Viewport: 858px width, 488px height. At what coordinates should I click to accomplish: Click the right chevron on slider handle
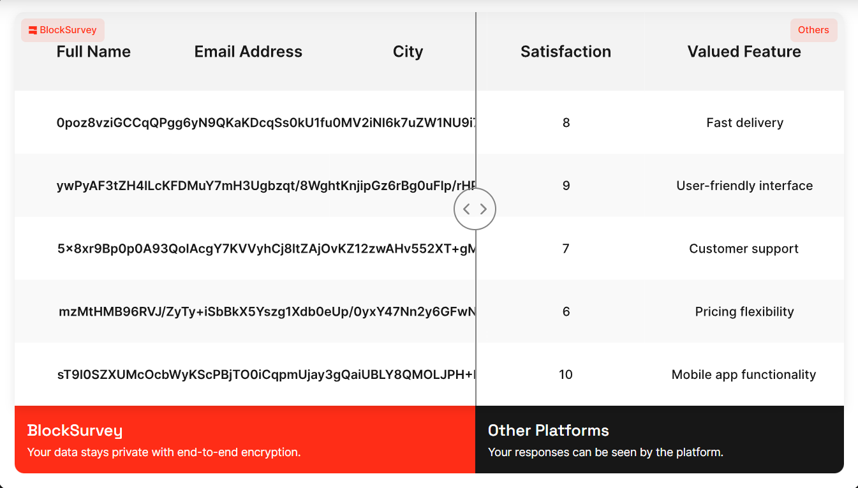[x=484, y=209]
